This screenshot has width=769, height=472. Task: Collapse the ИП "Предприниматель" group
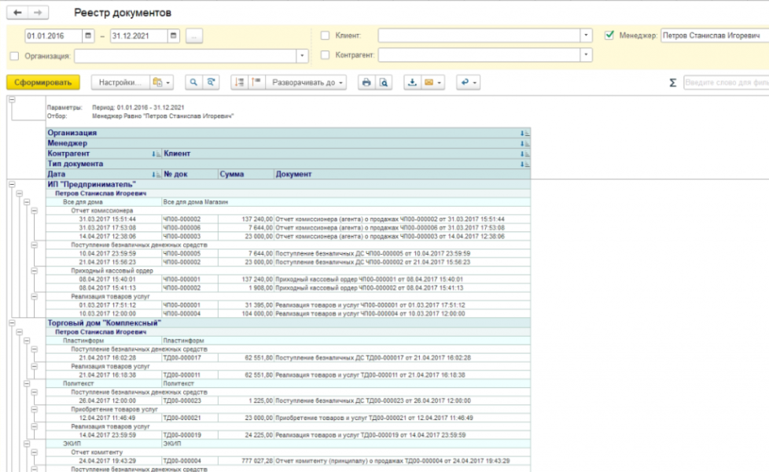tap(11, 184)
